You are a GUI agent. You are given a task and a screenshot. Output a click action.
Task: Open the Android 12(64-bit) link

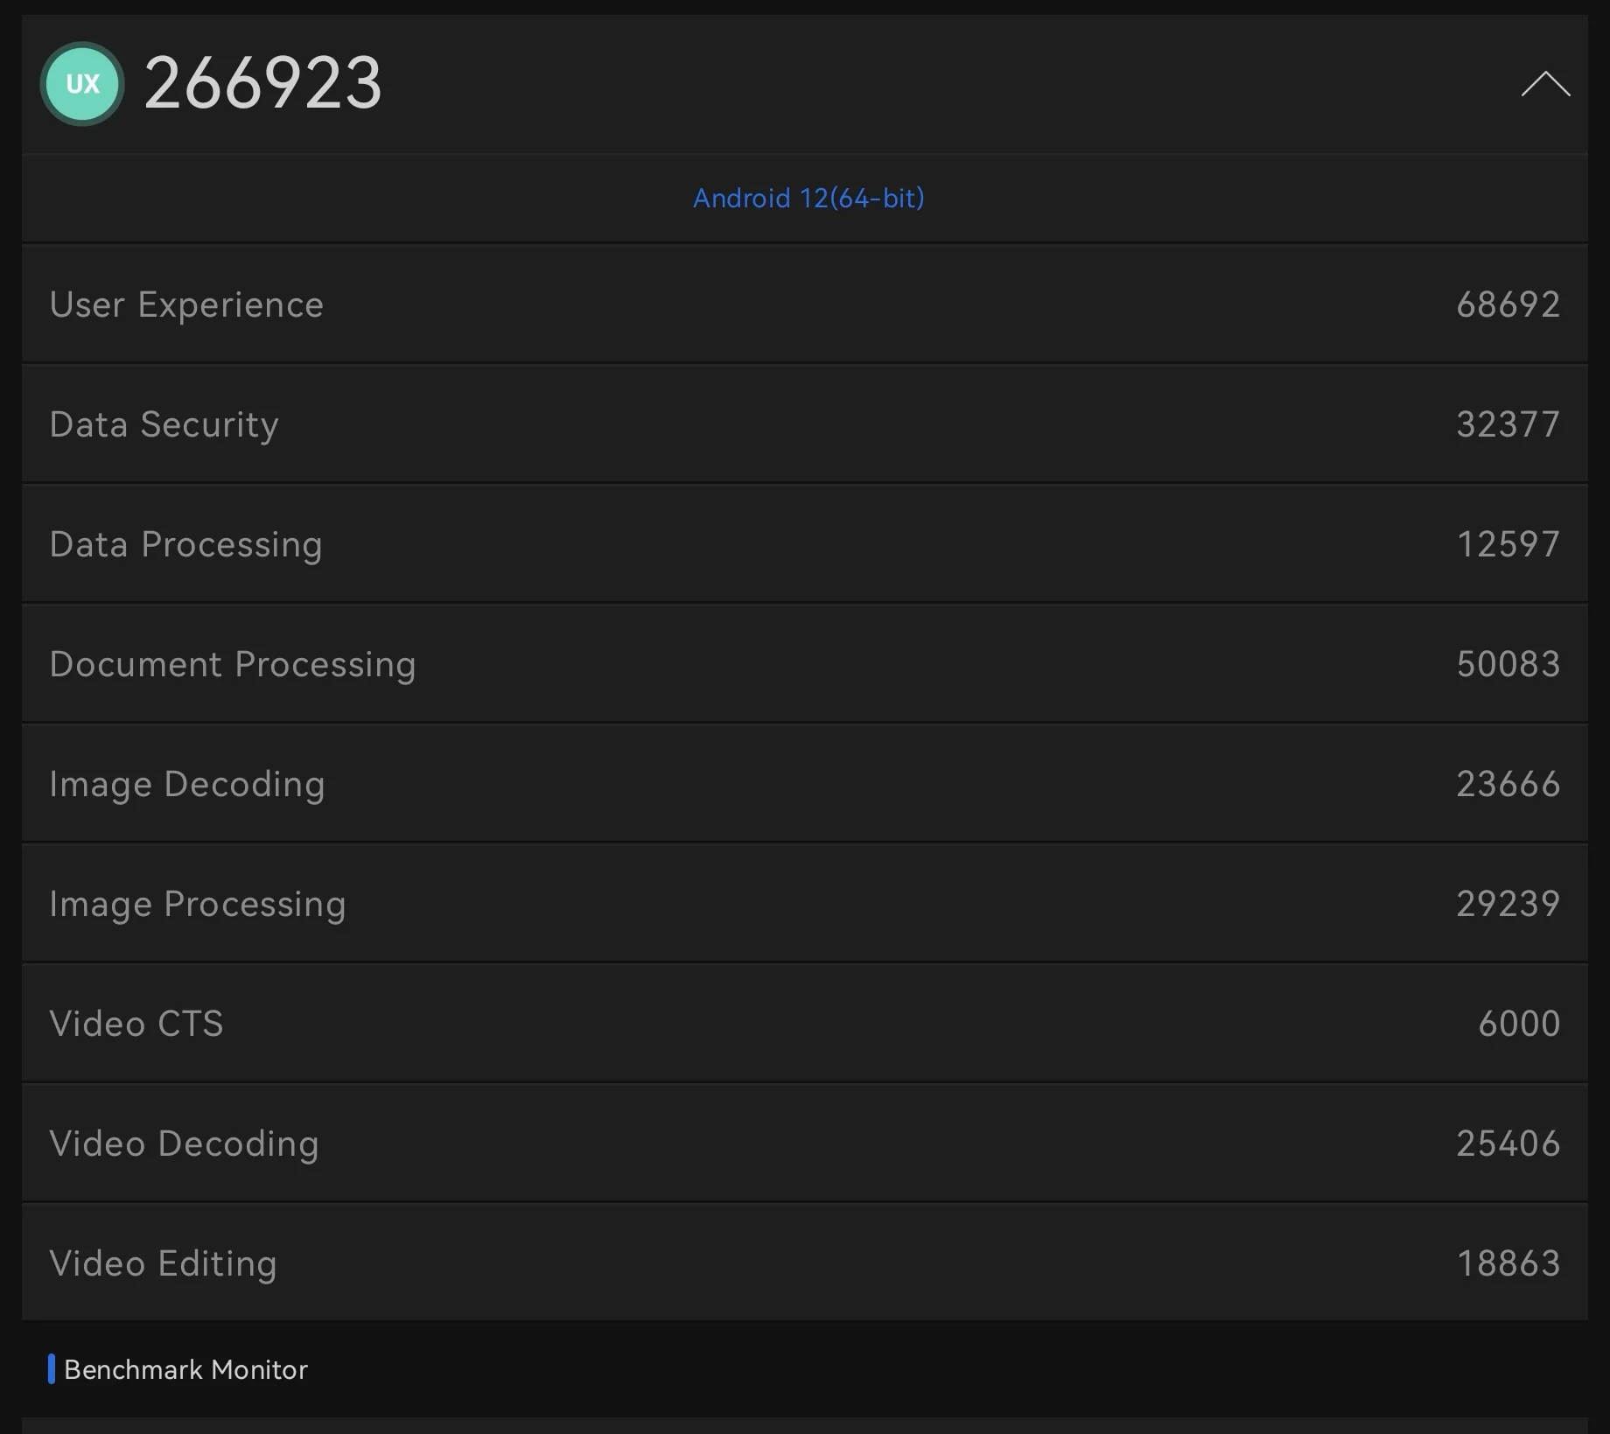click(808, 199)
